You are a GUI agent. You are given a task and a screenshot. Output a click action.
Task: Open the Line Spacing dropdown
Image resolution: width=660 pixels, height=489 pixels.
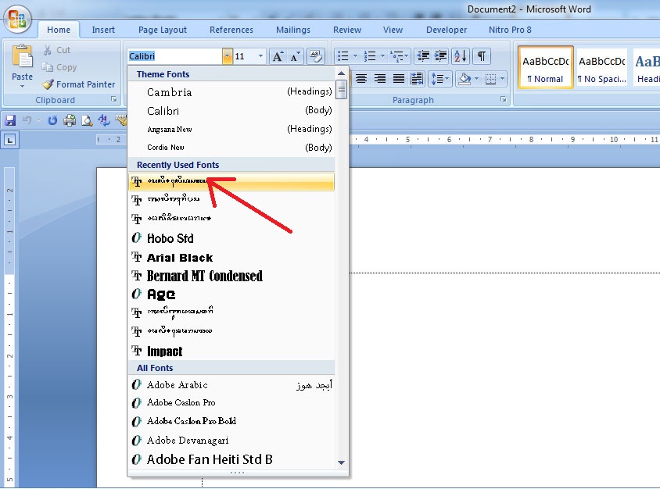coord(439,79)
